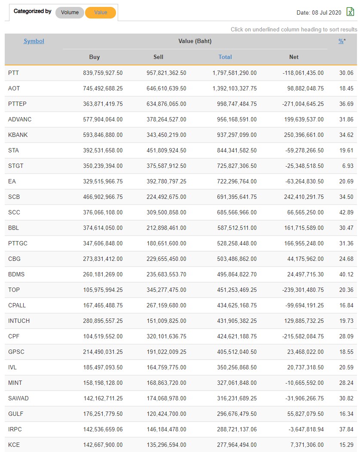Select the Value category toggle
The height and width of the screenshot is (452, 360).
click(101, 12)
